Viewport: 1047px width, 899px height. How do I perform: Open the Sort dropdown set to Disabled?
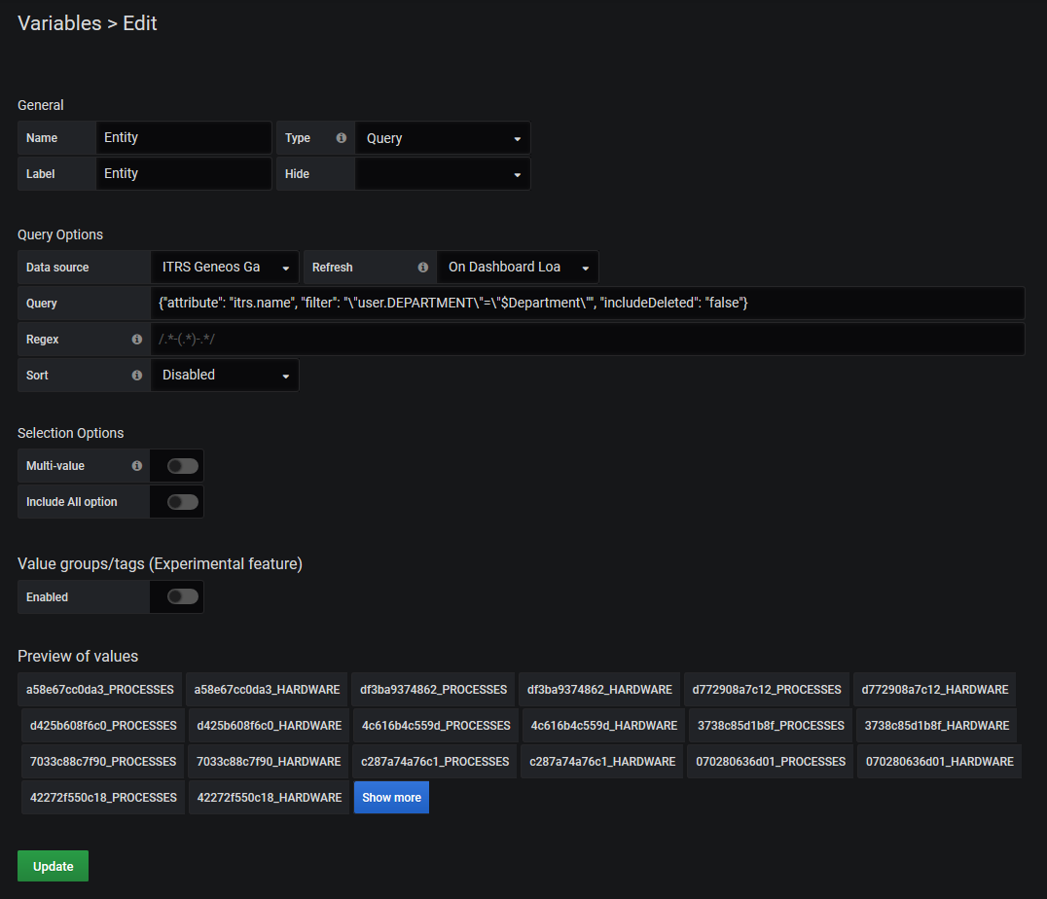coord(225,376)
